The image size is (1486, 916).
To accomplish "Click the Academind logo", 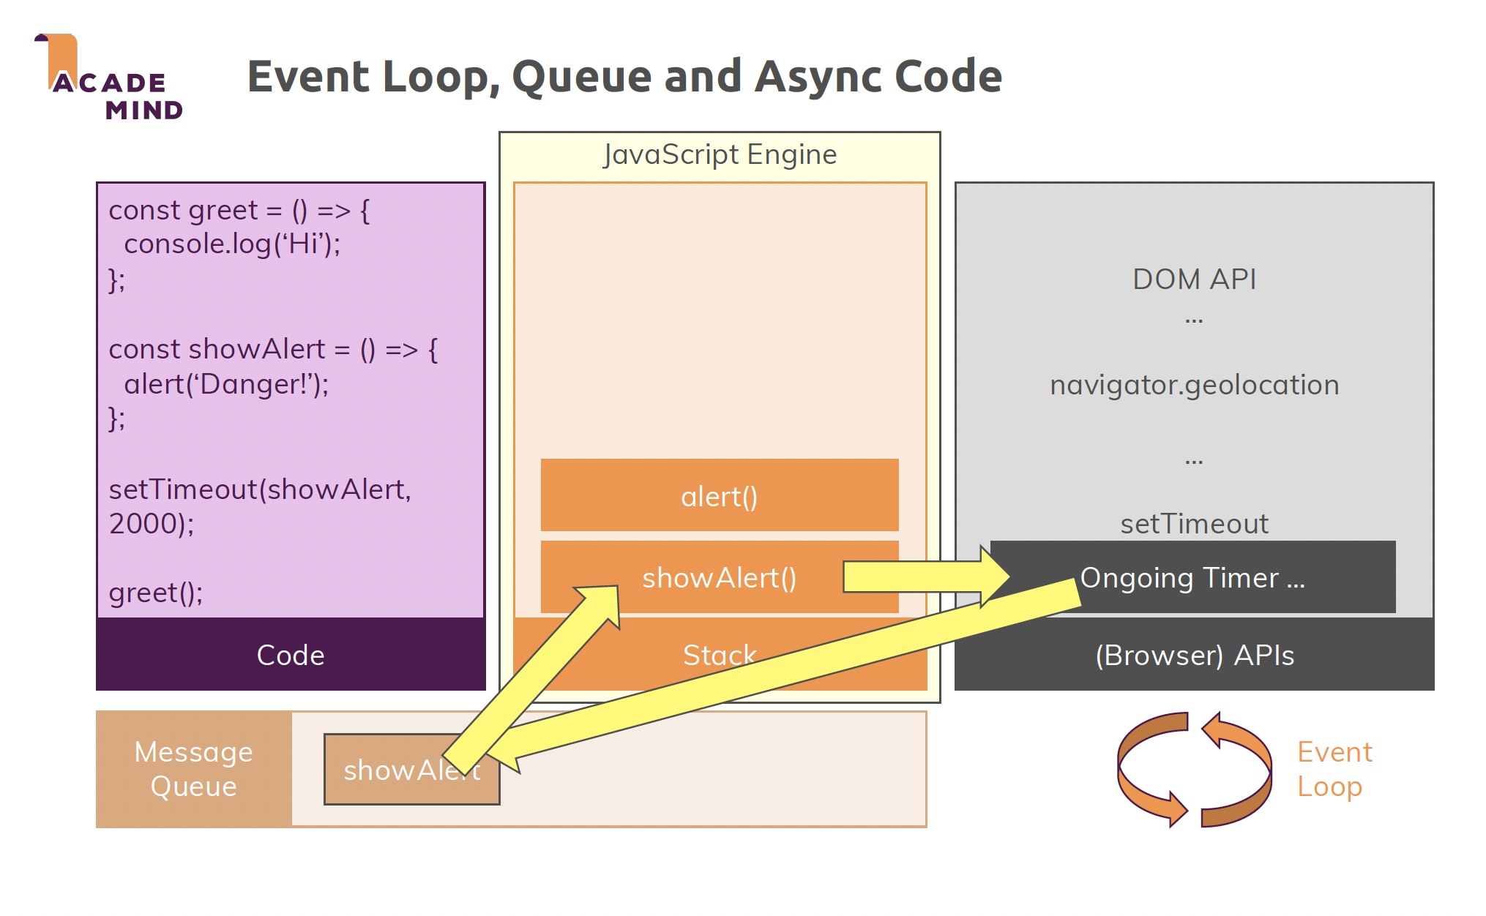I will (x=109, y=77).
